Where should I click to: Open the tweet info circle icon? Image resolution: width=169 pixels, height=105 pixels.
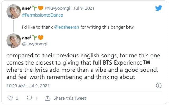click(x=158, y=86)
